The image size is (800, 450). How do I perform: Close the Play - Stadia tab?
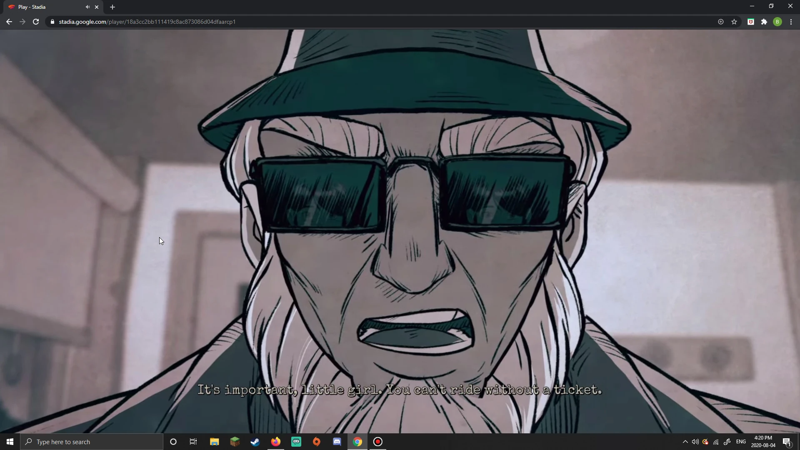point(97,7)
